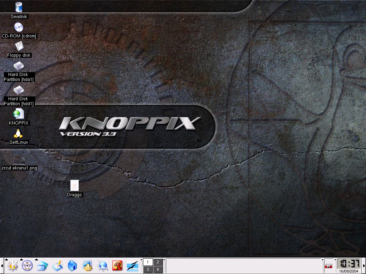Select the Śmietnik trash icon

click(19, 7)
